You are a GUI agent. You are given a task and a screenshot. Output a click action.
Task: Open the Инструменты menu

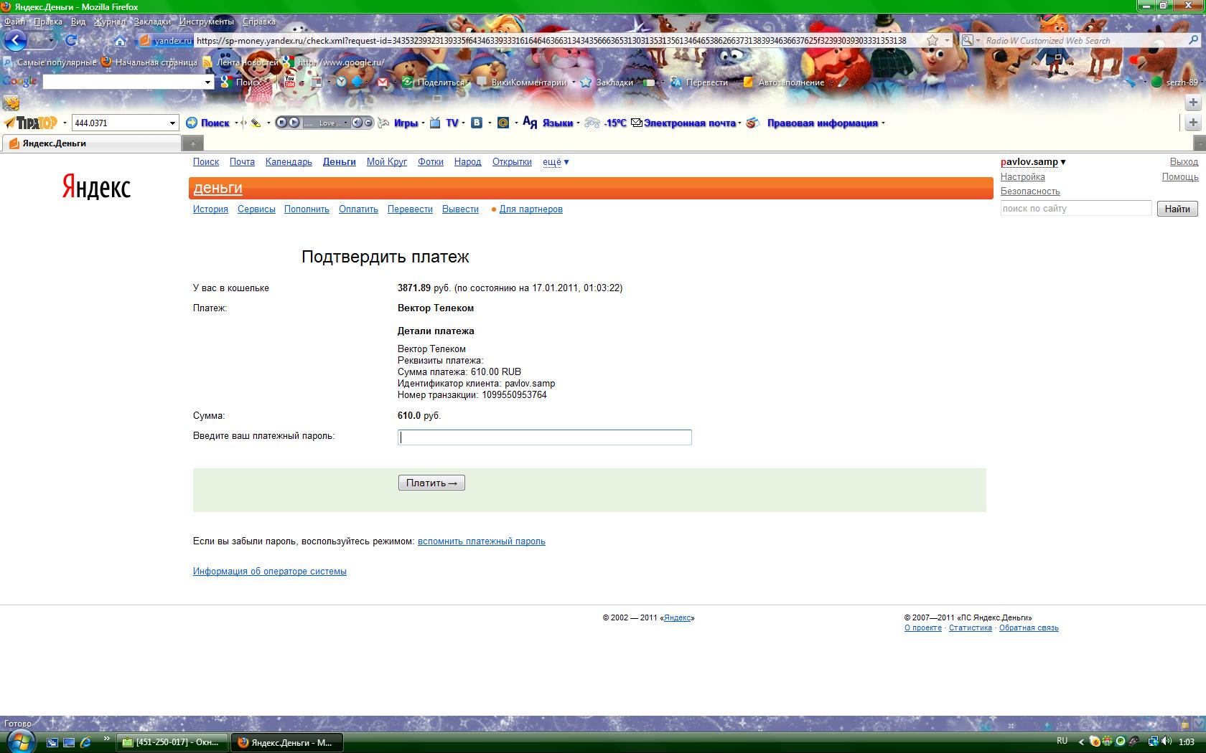(207, 22)
